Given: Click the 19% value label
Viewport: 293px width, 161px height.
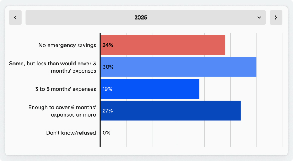Looking at the screenshot, I should pyautogui.click(x=107, y=89).
